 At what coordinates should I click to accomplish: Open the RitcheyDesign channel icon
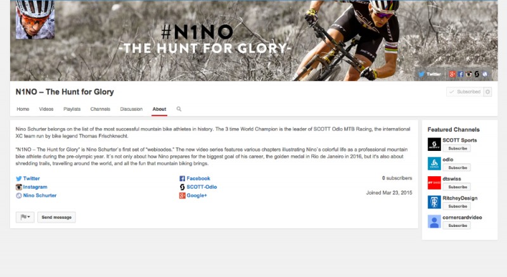point(434,202)
